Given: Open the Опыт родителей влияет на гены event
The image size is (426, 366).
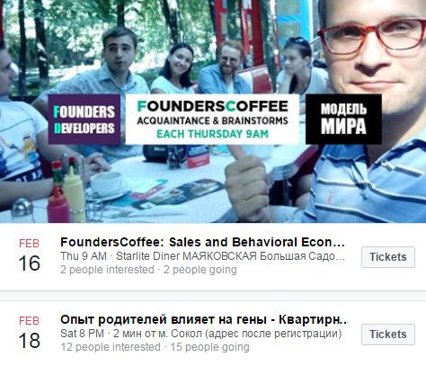Looking at the screenshot, I should pos(204,319).
